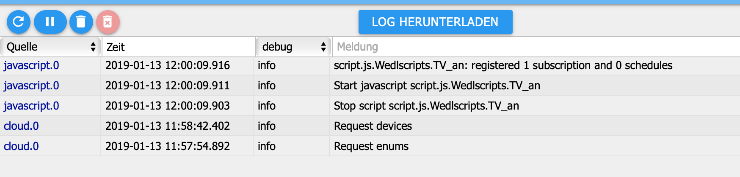Click cloud.0 link in Request devices row
The height and width of the screenshot is (177, 740).
click(21, 126)
